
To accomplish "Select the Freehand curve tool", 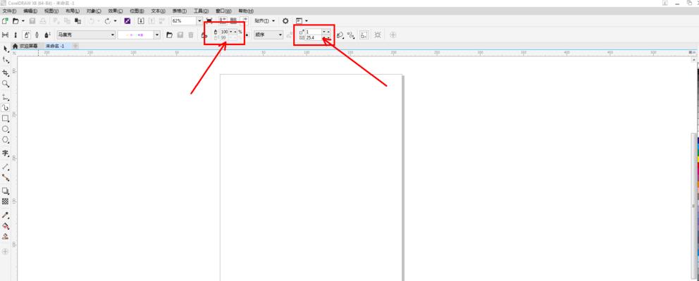I will [6, 96].
